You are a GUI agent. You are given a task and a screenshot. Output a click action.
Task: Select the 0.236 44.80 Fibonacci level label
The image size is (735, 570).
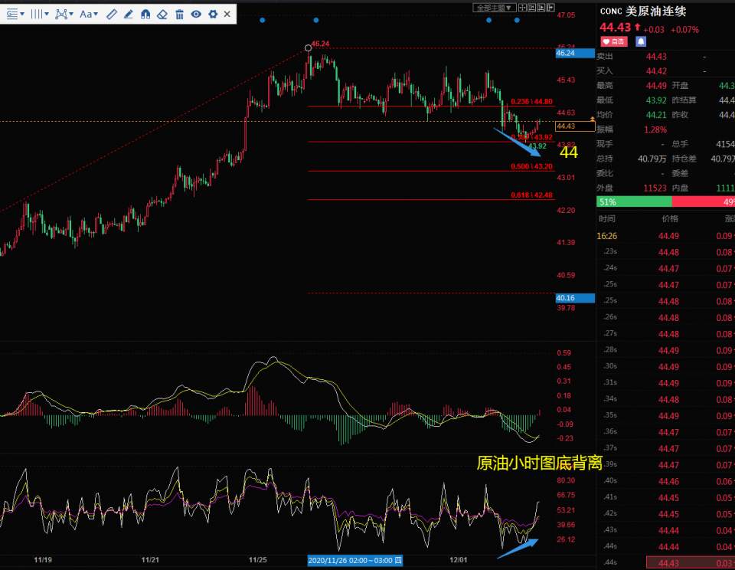531,101
